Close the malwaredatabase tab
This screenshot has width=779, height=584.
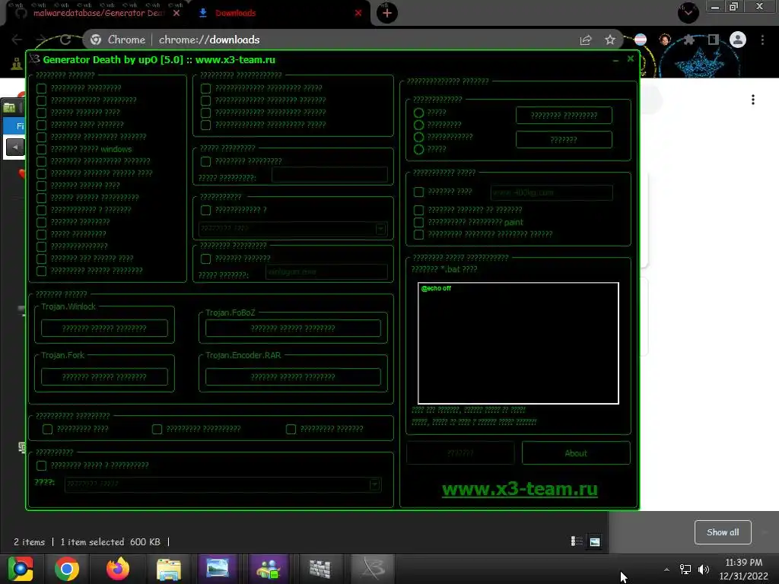tap(176, 14)
